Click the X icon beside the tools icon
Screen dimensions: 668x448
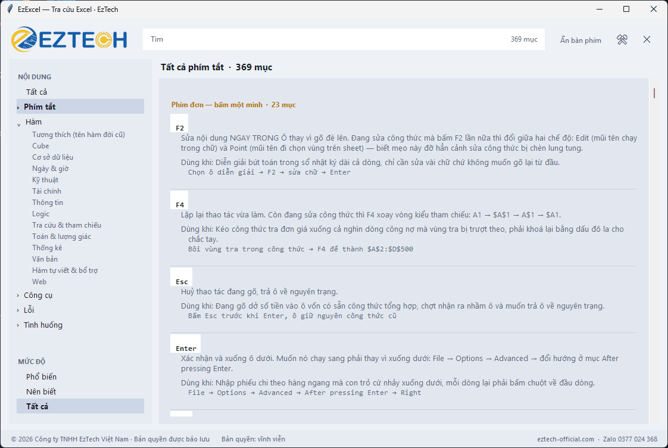click(x=647, y=40)
